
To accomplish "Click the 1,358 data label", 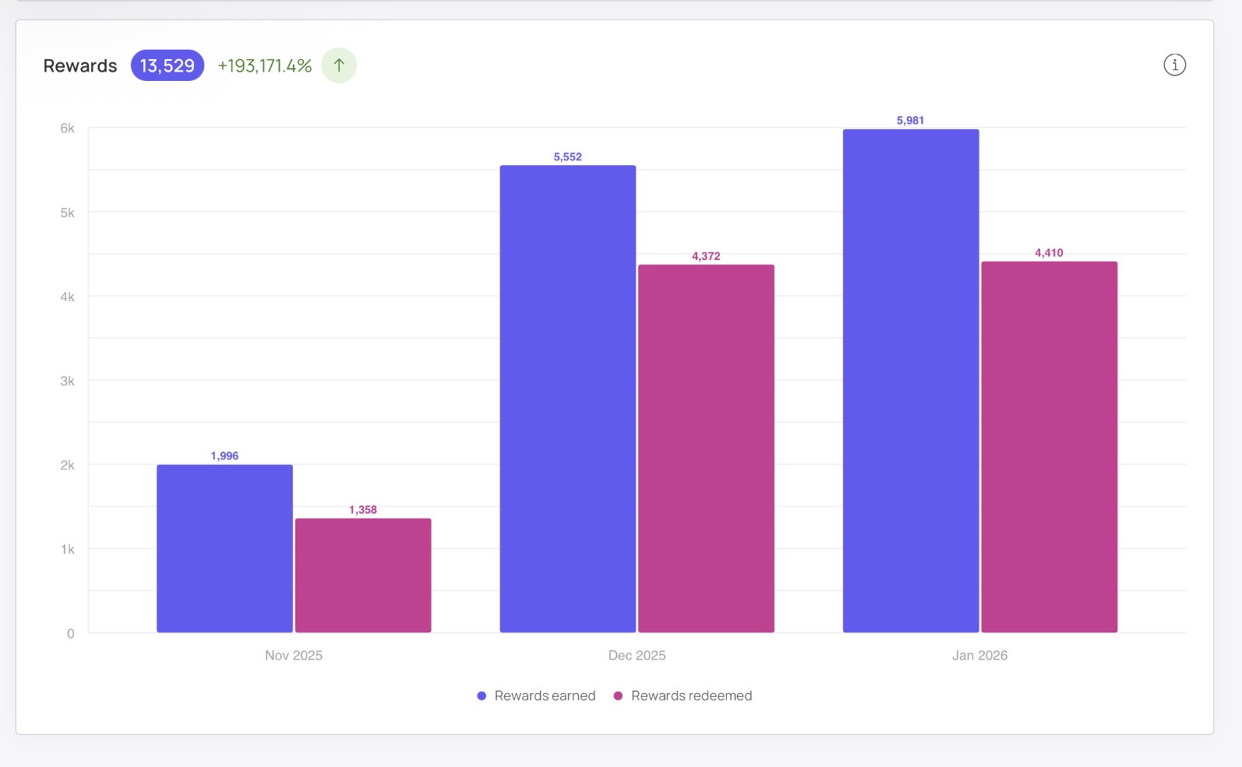I will click(363, 510).
